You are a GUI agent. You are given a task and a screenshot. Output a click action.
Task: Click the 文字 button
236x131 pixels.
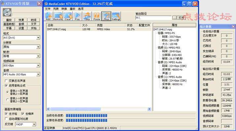tap(34, 24)
